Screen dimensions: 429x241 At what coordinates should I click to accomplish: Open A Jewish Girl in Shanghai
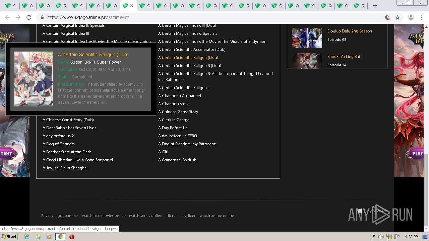(x=65, y=168)
